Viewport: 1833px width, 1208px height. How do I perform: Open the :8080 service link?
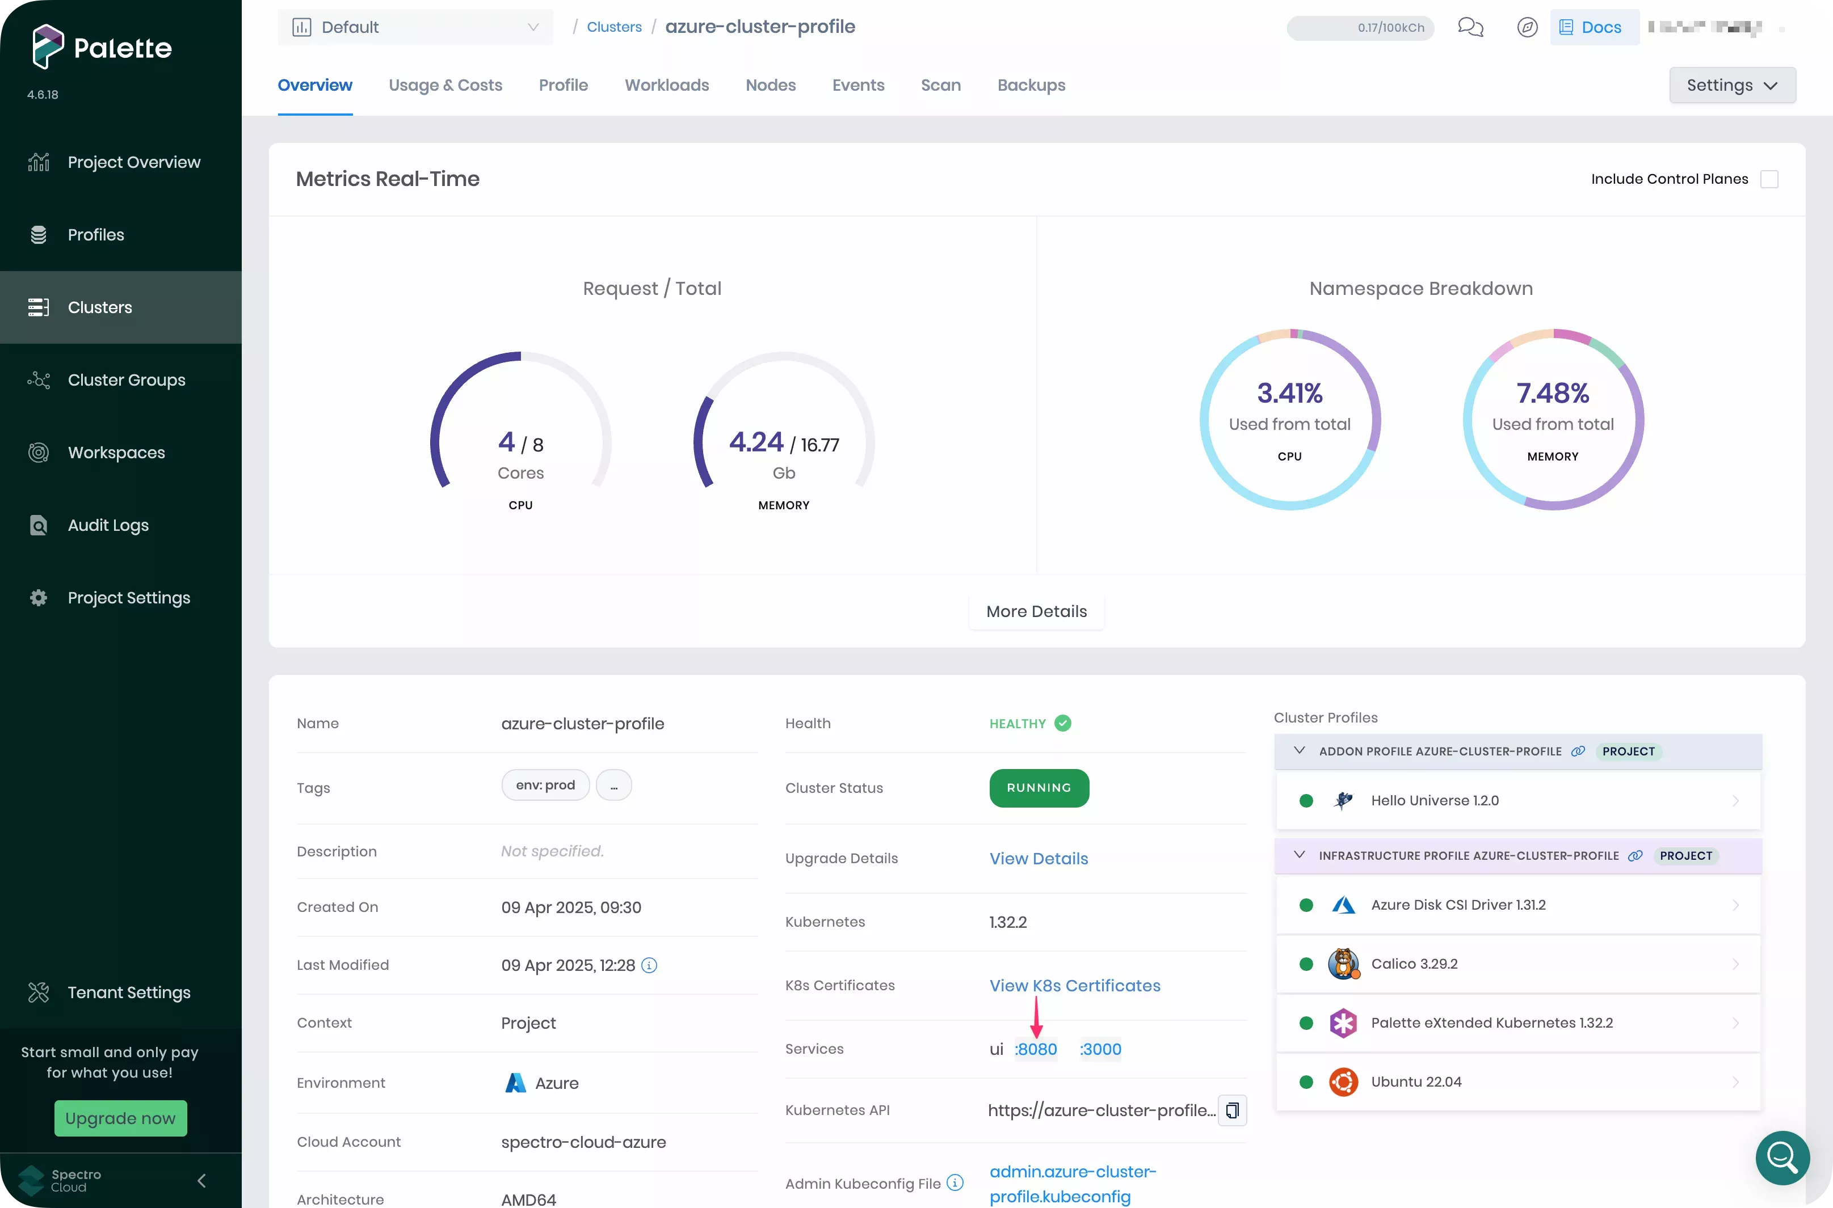pyautogui.click(x=1036, y=1049)
